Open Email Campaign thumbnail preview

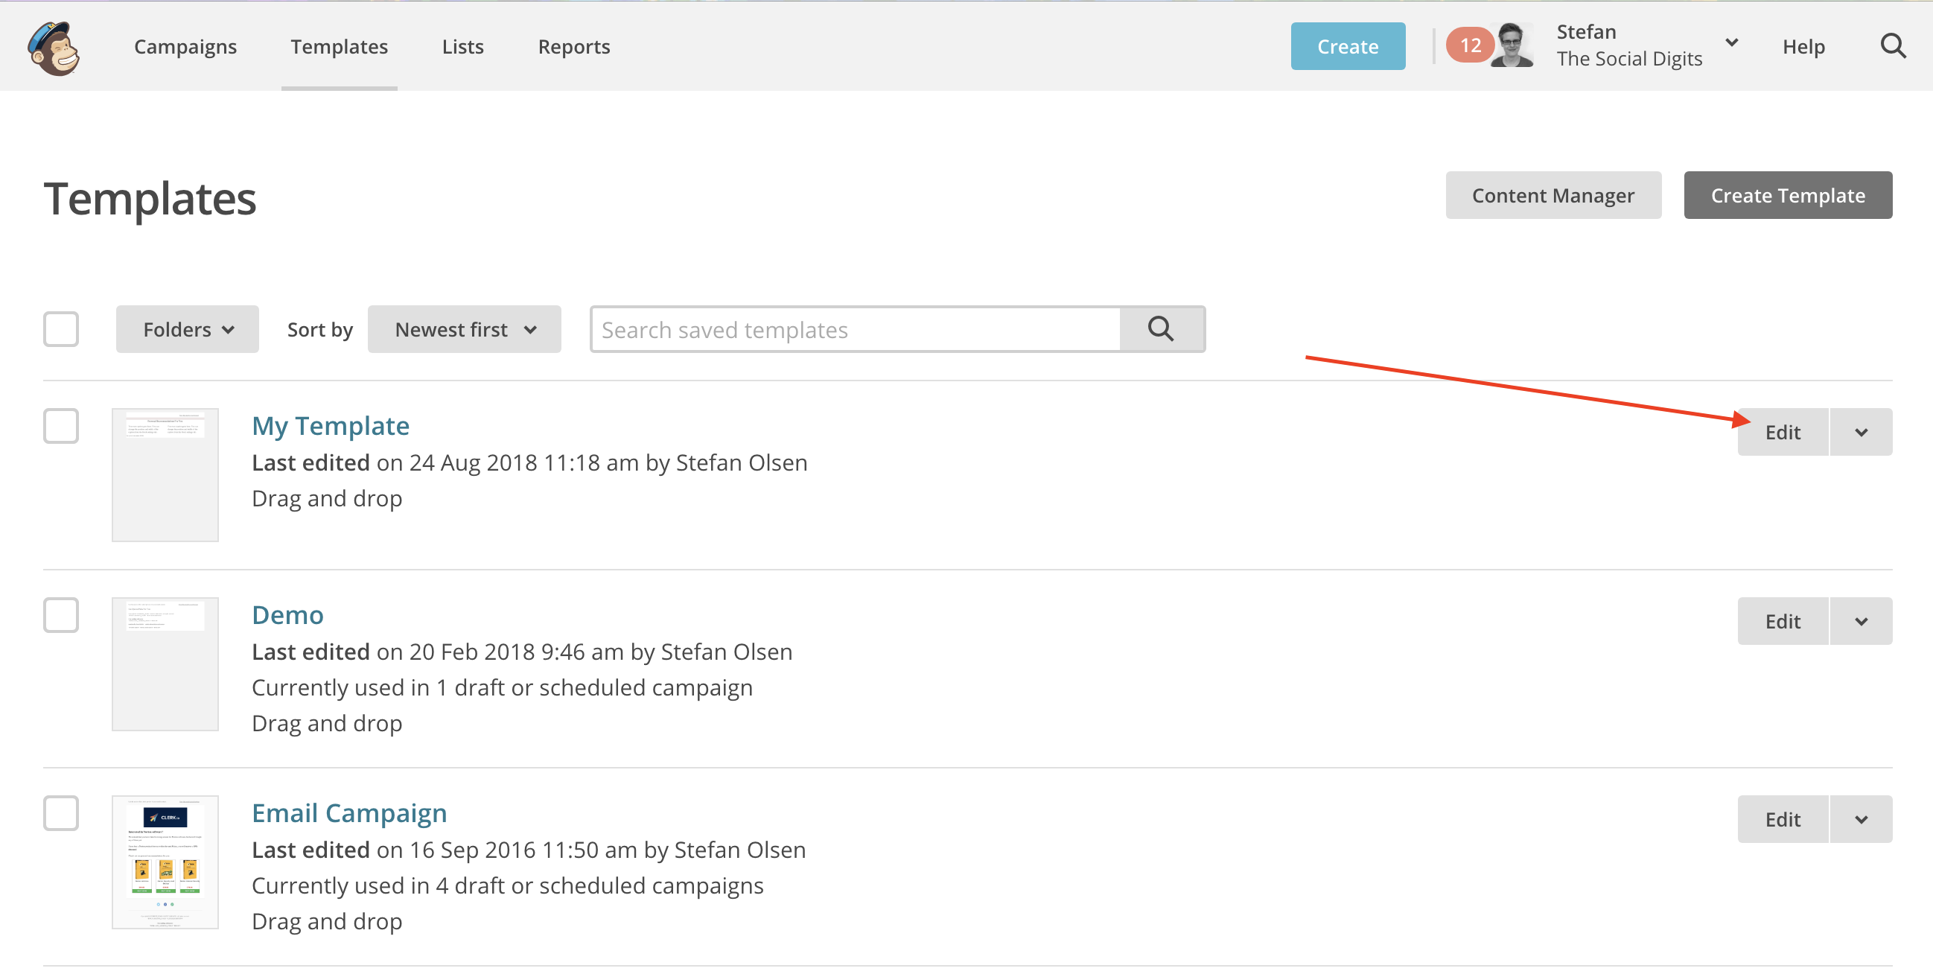(165, 862)
